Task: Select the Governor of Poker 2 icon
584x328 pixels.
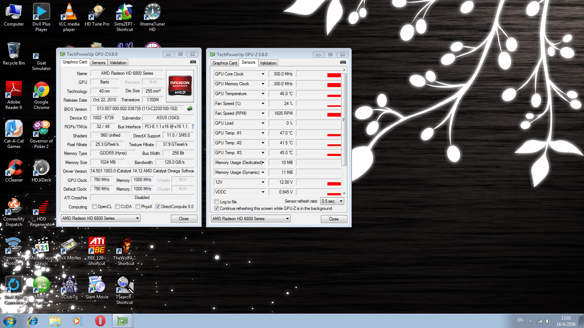Action: [42, 134]
